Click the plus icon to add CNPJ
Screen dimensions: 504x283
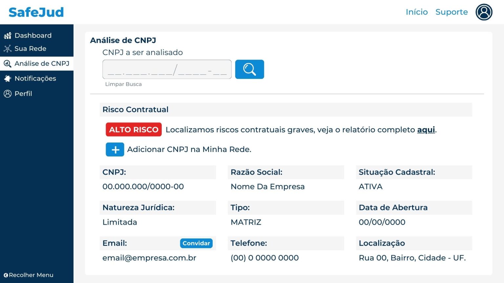pos(115,149)
